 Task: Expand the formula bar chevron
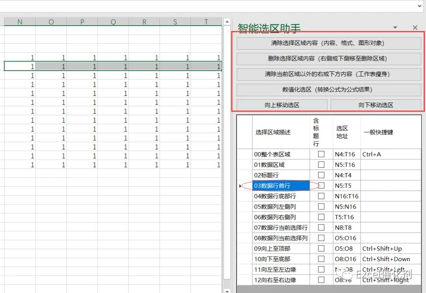coord(419,6)
